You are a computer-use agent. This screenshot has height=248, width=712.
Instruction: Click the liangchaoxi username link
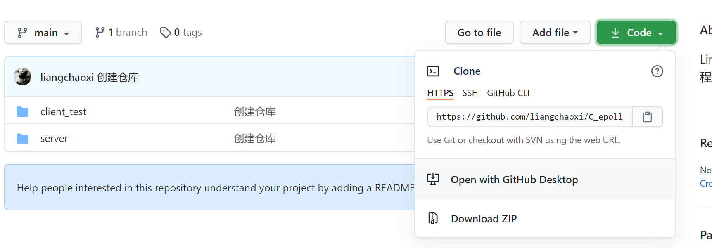(x=67, y=77)
